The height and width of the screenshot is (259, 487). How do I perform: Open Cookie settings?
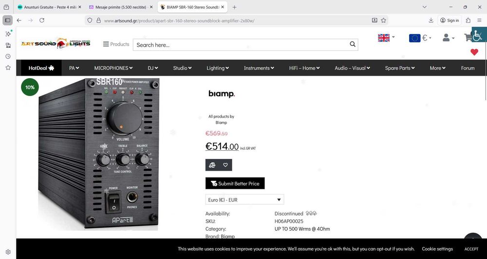point(437,249)
